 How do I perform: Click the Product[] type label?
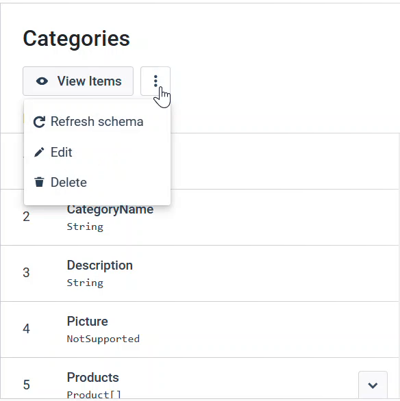(94, 395)
